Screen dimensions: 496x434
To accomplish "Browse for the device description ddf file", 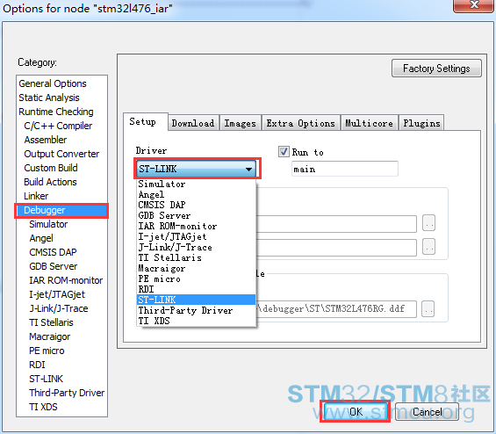I will tap(428, 309).
